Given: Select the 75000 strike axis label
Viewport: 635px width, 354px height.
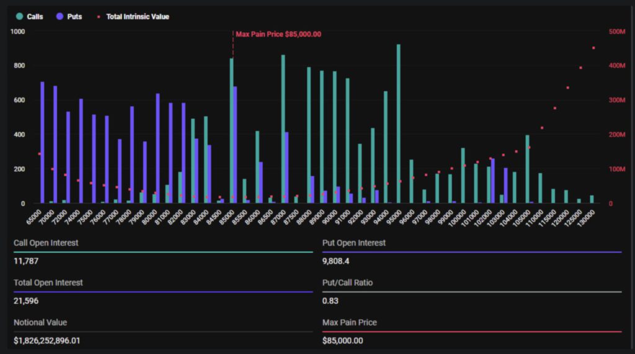Looking at the screenshot, I should pyautogui.click(x=86, y=218).
